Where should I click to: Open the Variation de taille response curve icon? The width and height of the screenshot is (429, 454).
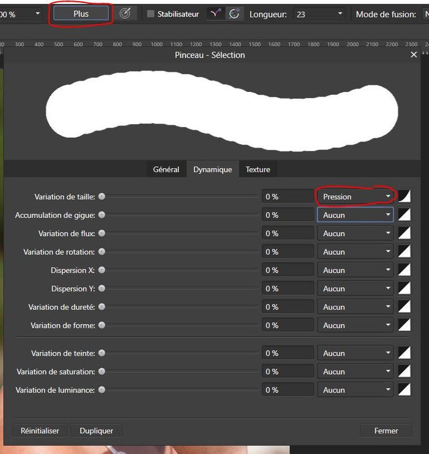coord(404,196)
